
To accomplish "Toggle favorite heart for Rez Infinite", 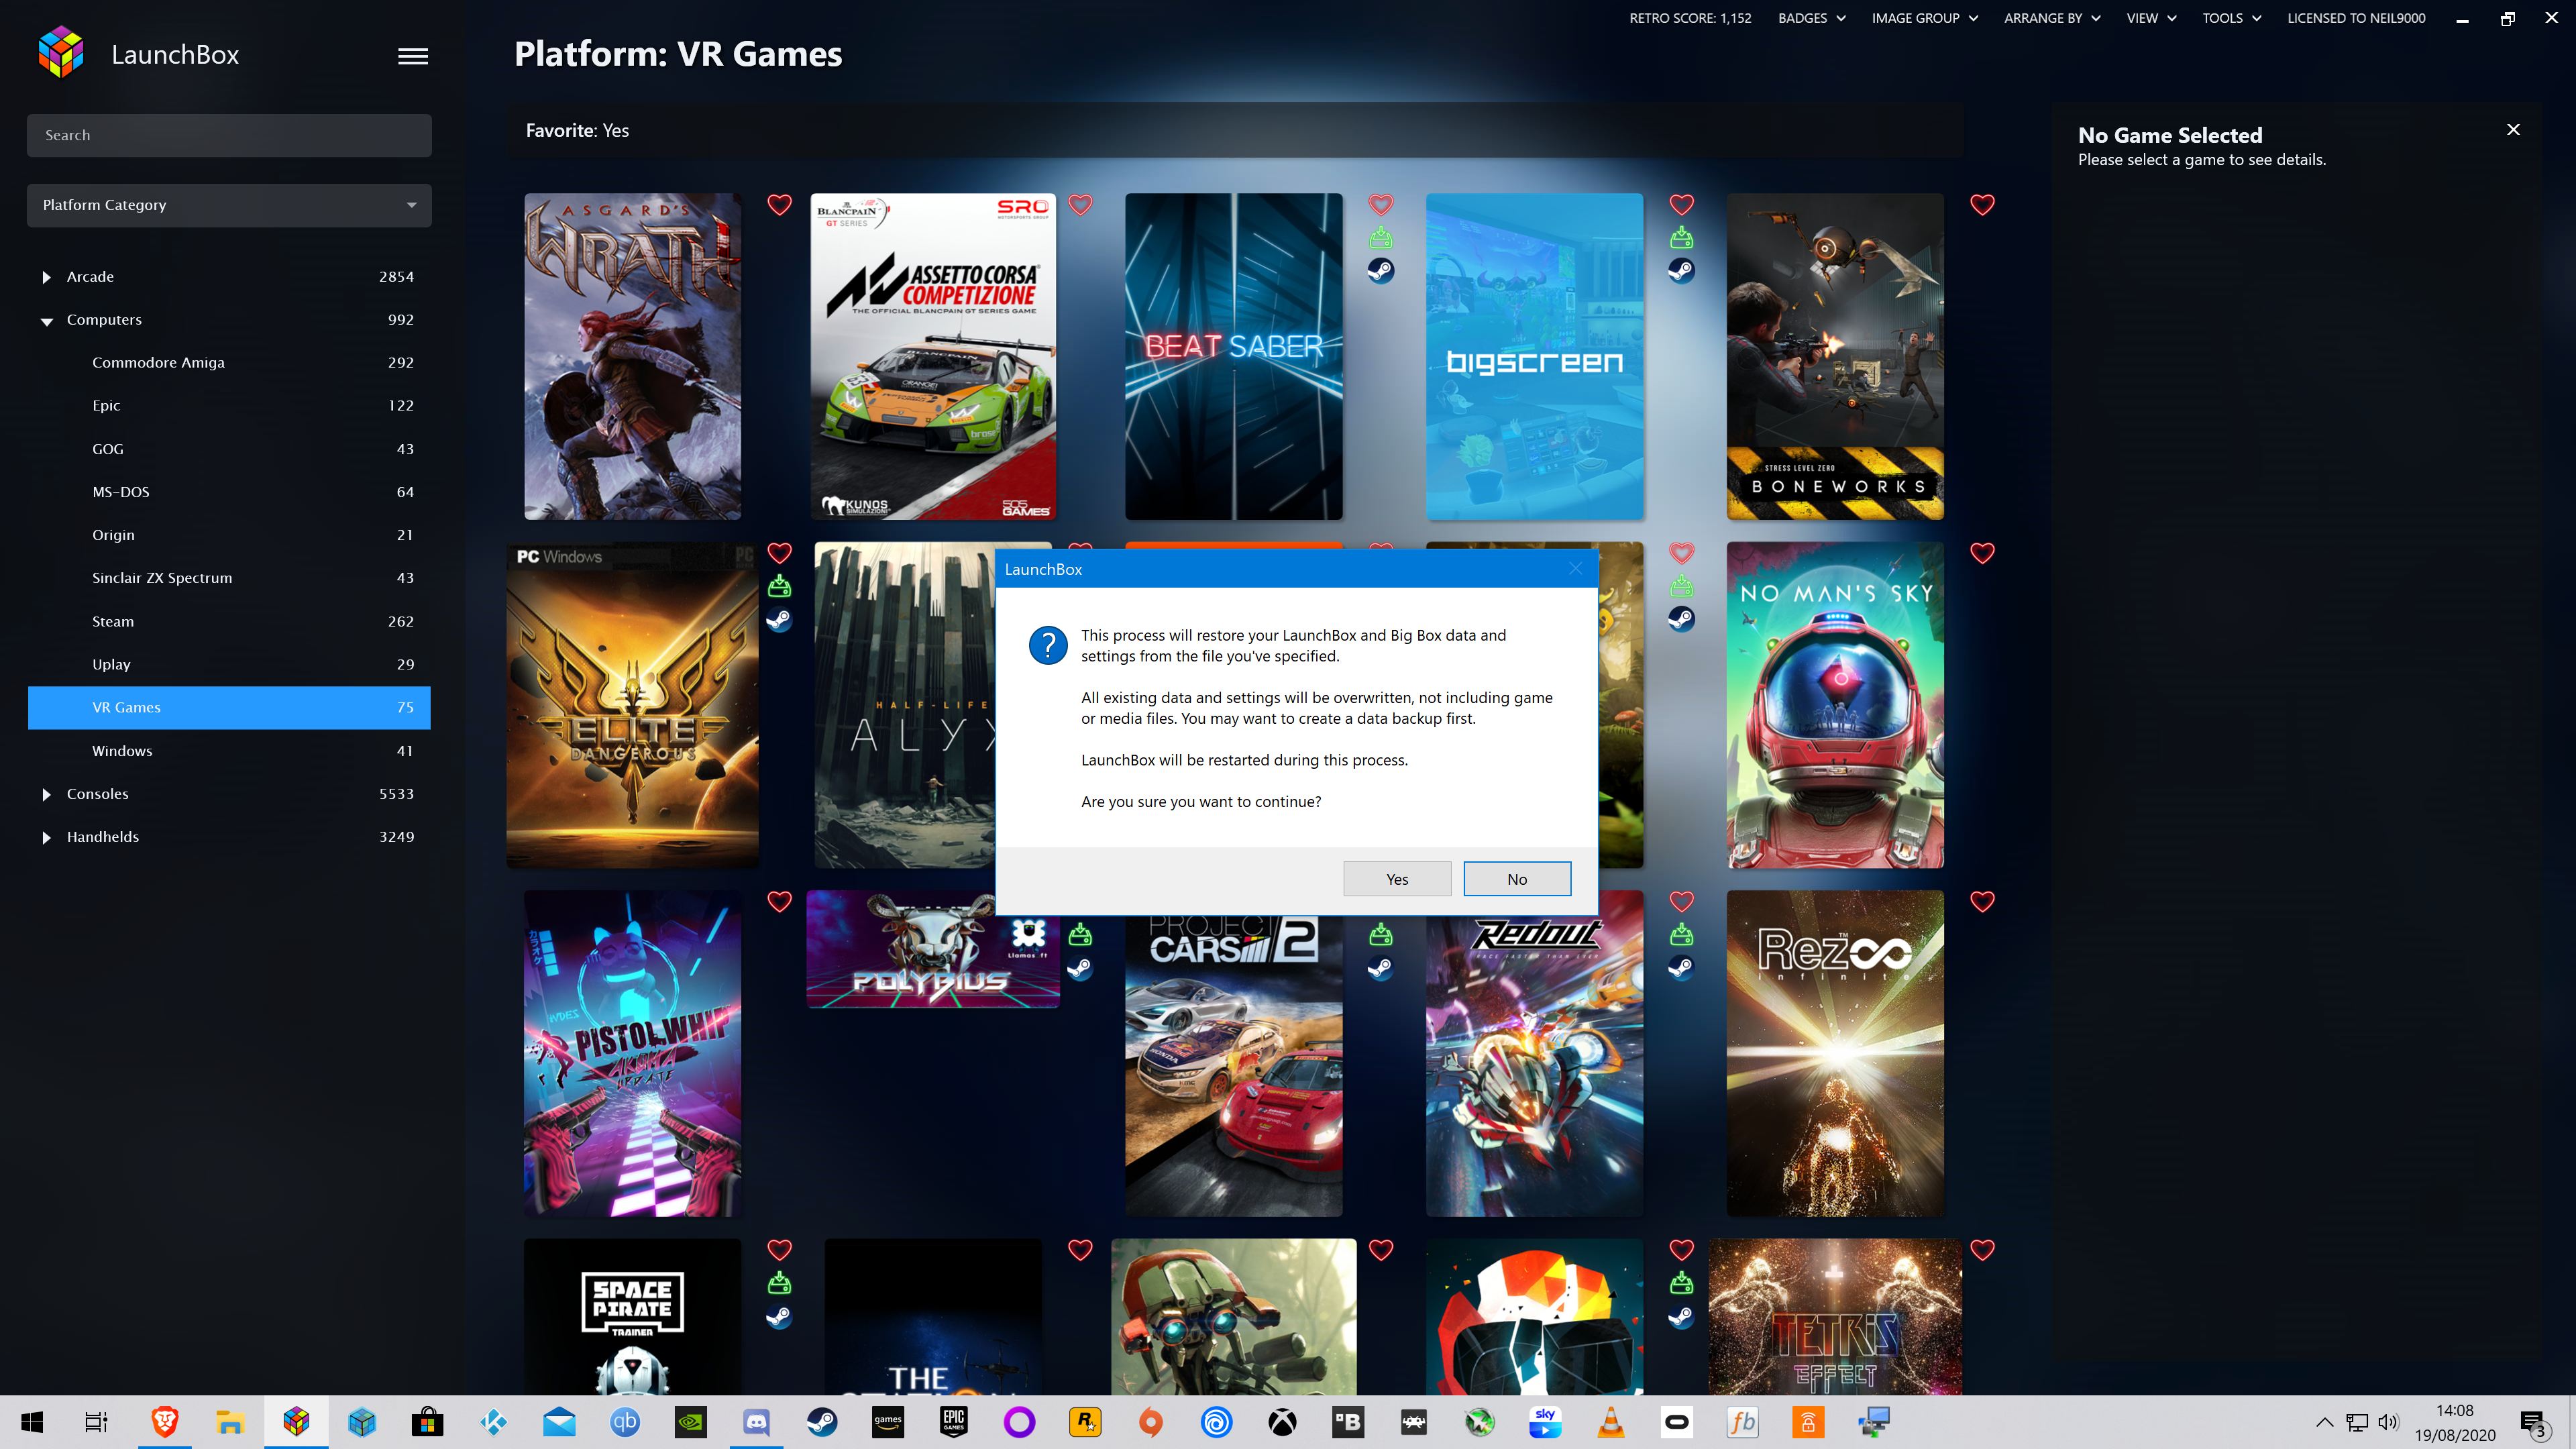I will [x=1982, y=902].
